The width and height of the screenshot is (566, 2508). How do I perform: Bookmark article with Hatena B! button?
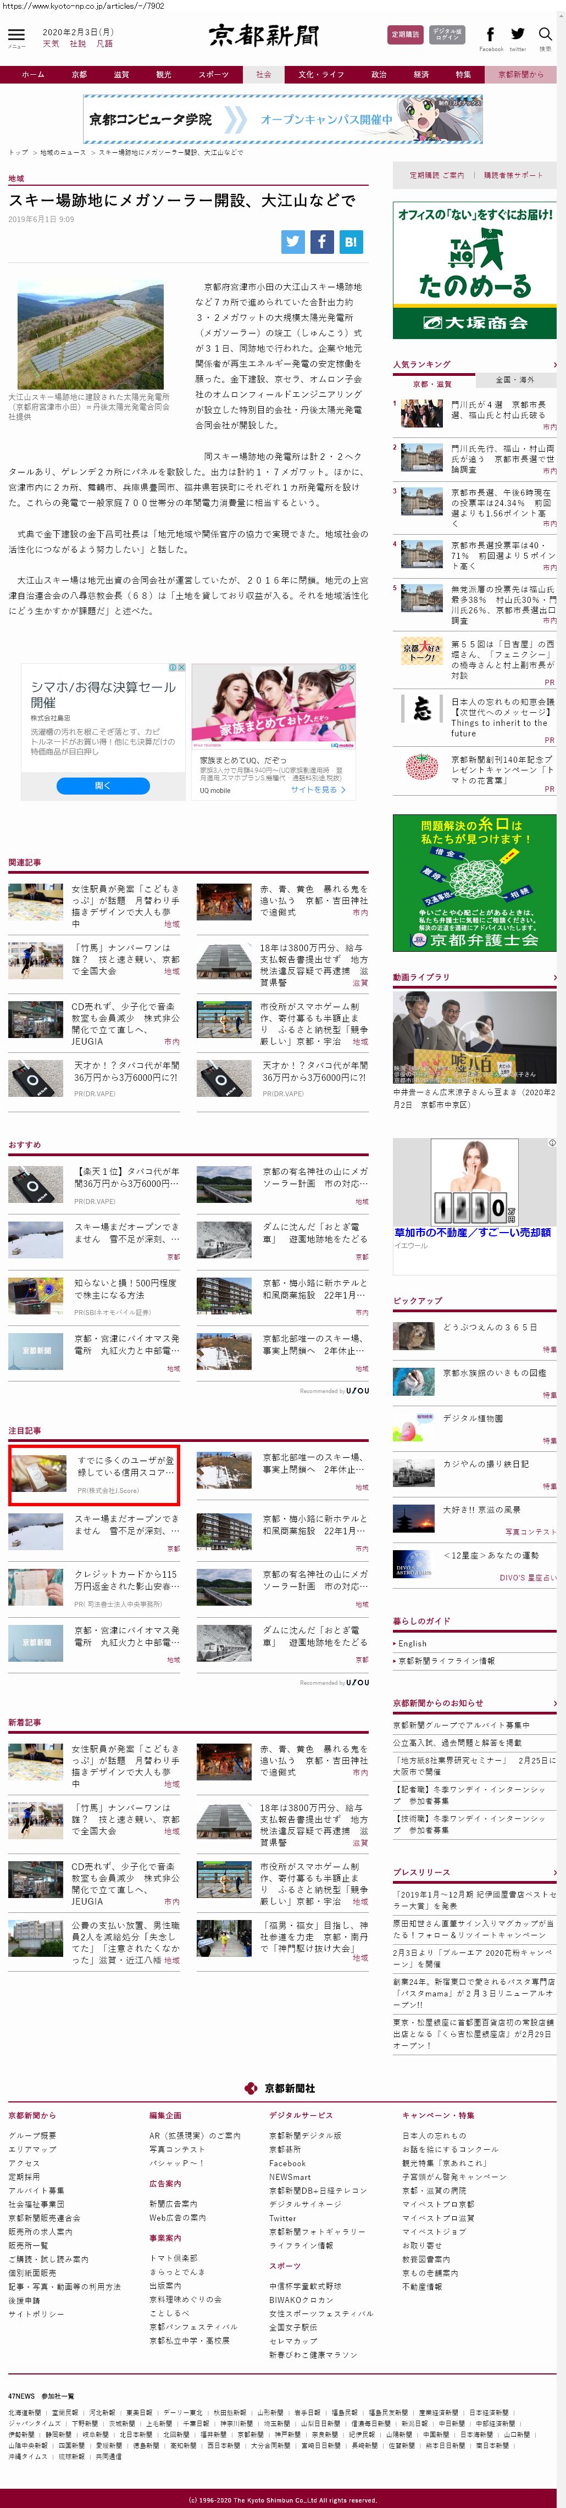(349, 241)
